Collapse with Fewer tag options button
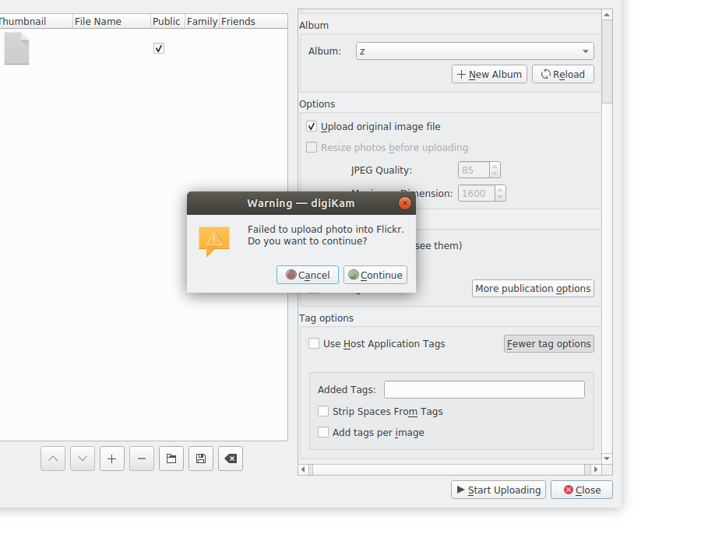The height and width of the screenshot is (534, 715). [x=549, y=344]
